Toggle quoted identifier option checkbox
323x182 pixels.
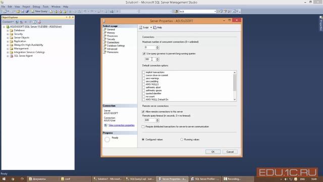144,94
